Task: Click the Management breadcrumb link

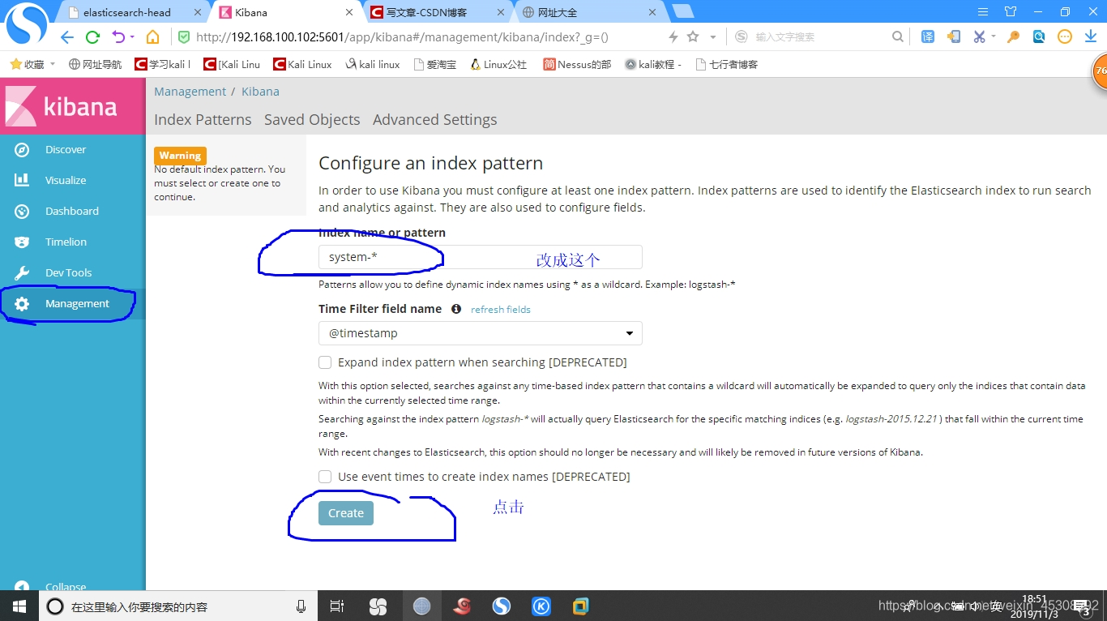Action: (190, 92)
